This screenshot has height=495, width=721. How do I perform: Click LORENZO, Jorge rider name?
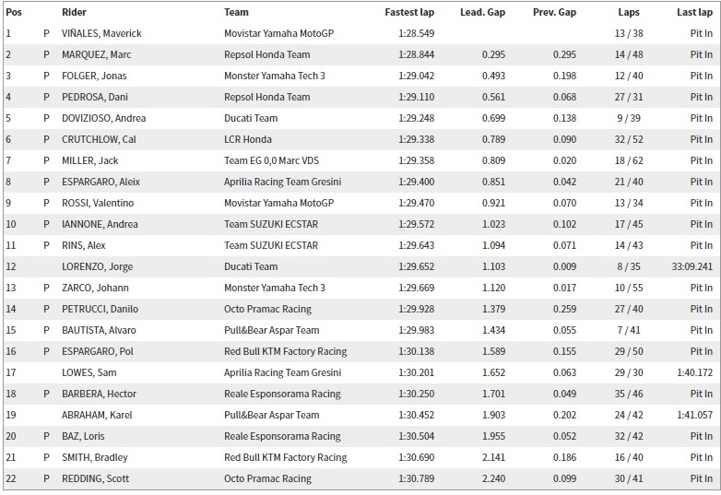pos(98,267)
